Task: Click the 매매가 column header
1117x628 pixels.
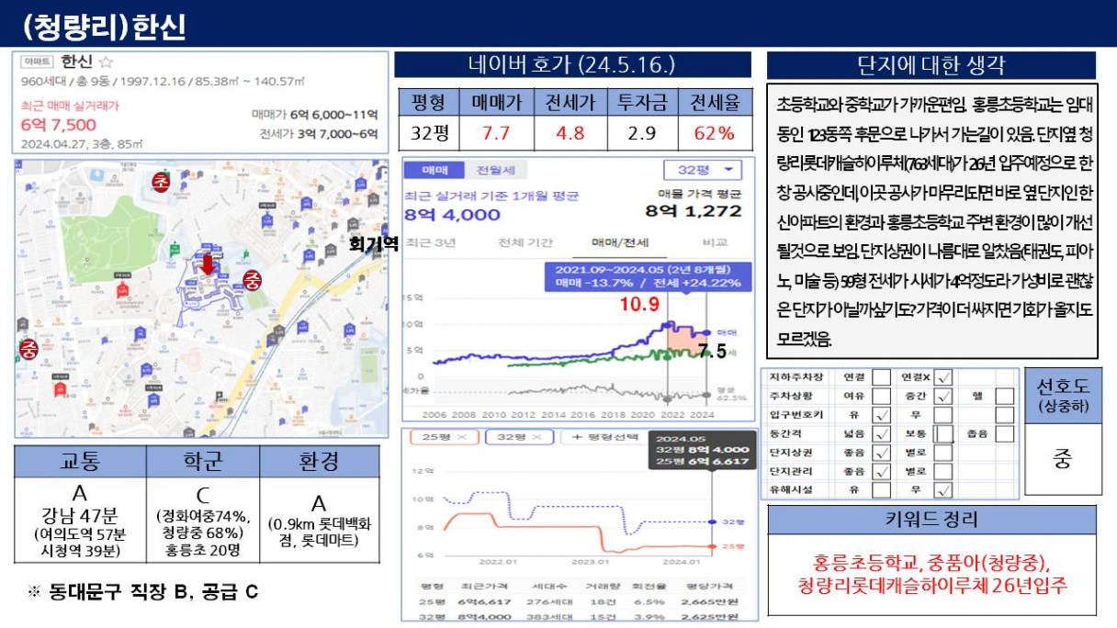Action: 495,102
